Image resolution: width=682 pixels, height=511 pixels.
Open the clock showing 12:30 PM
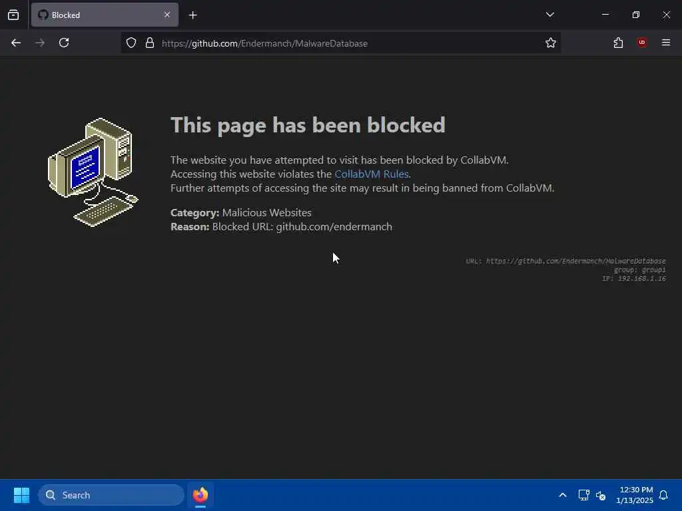[x=635, y=495]
